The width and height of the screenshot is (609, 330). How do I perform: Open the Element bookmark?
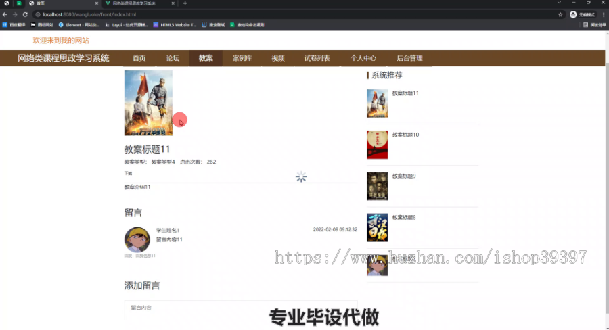(x=79, y=25)
